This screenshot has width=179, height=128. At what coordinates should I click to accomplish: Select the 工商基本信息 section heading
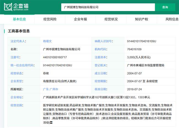[19, 31]
